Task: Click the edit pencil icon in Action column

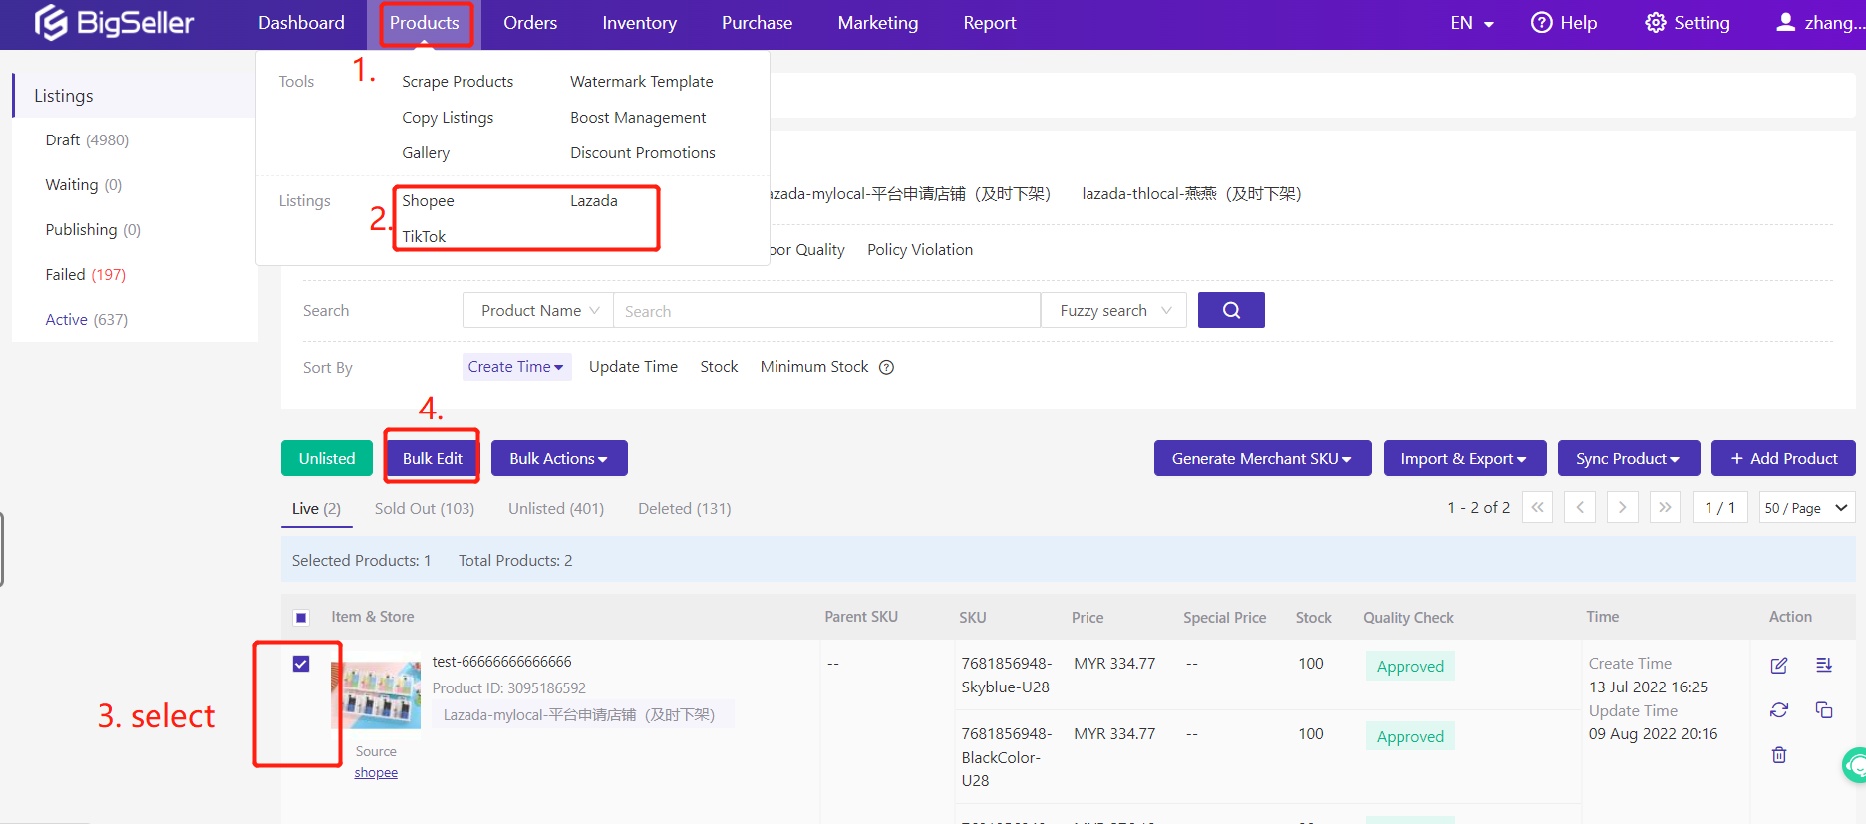Action: (x=1779, y=665)
